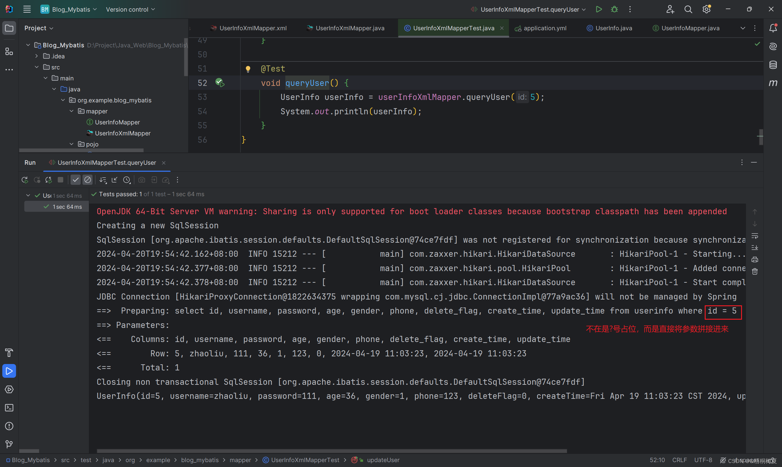Switch to application.yml tab
This screenshot has height=467, width=782.
point(540,28)
